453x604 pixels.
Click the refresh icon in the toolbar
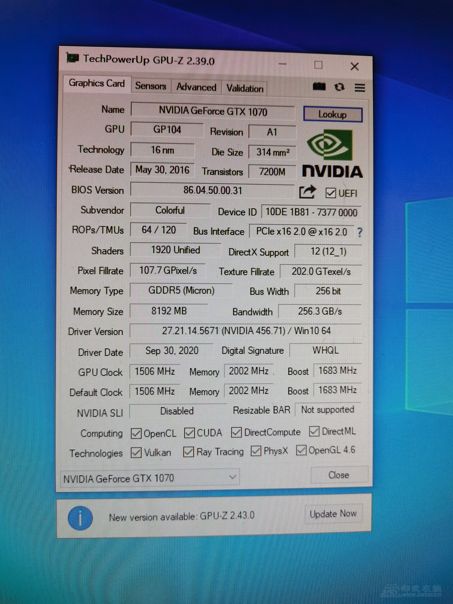[339, 87]
